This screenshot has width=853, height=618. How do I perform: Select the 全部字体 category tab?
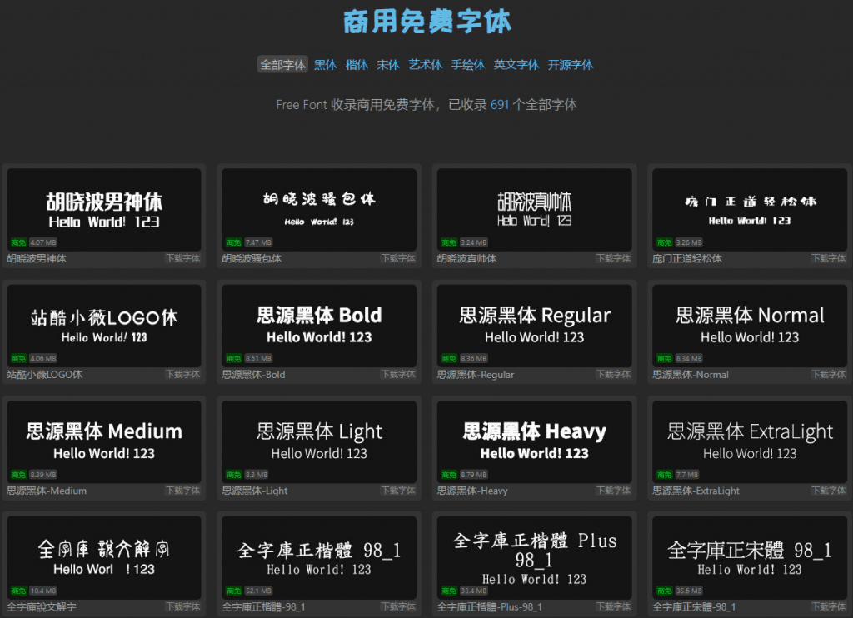tap(282, 65)
